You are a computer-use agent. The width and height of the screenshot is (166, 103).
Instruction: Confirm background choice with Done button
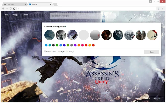click(151, 52)
